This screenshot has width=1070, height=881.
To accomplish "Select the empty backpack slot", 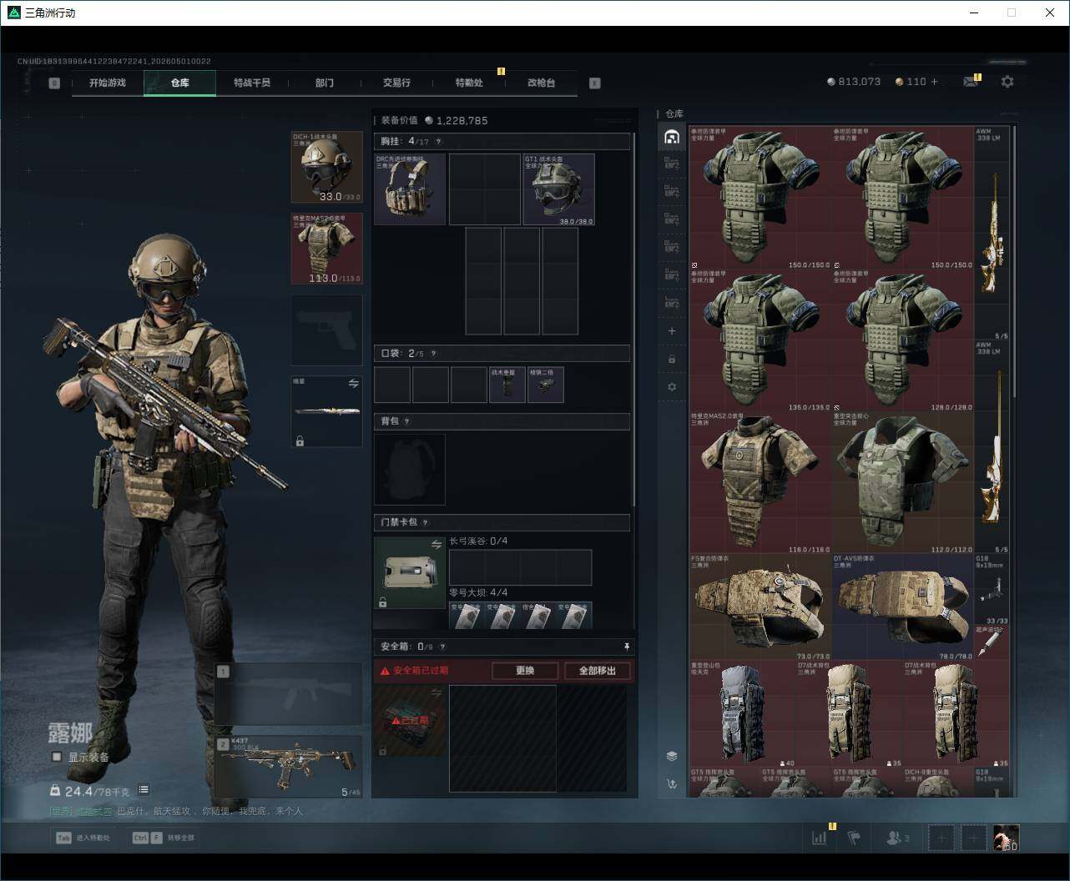I will [x=410, y=469].
